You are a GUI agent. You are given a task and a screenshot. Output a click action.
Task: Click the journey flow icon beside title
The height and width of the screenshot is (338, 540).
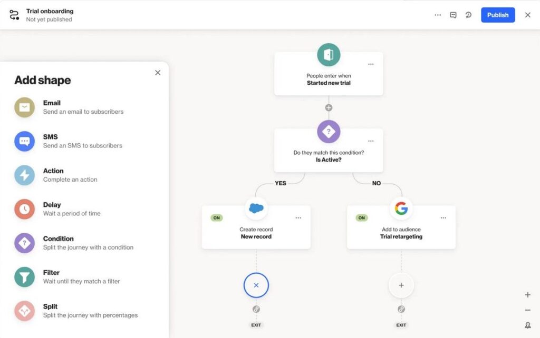[x=14, y=15]
